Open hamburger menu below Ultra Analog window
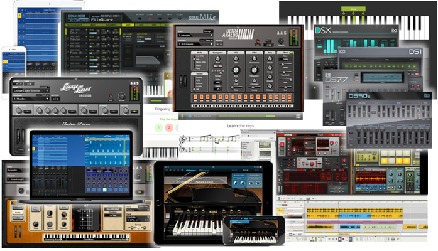The width and height of the screenshot is (438, 251). [298, 116]
